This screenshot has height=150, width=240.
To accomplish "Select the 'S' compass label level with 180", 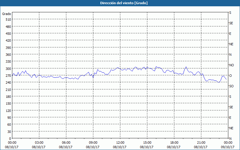I will (x=230, y=97).
